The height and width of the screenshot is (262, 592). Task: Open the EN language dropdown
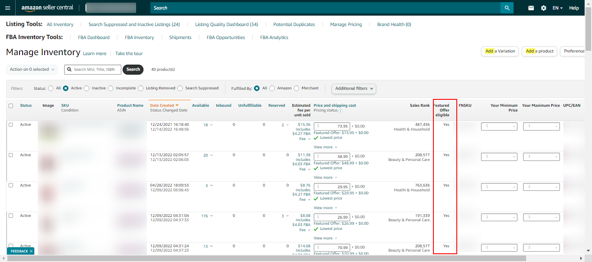click(557, 8)
